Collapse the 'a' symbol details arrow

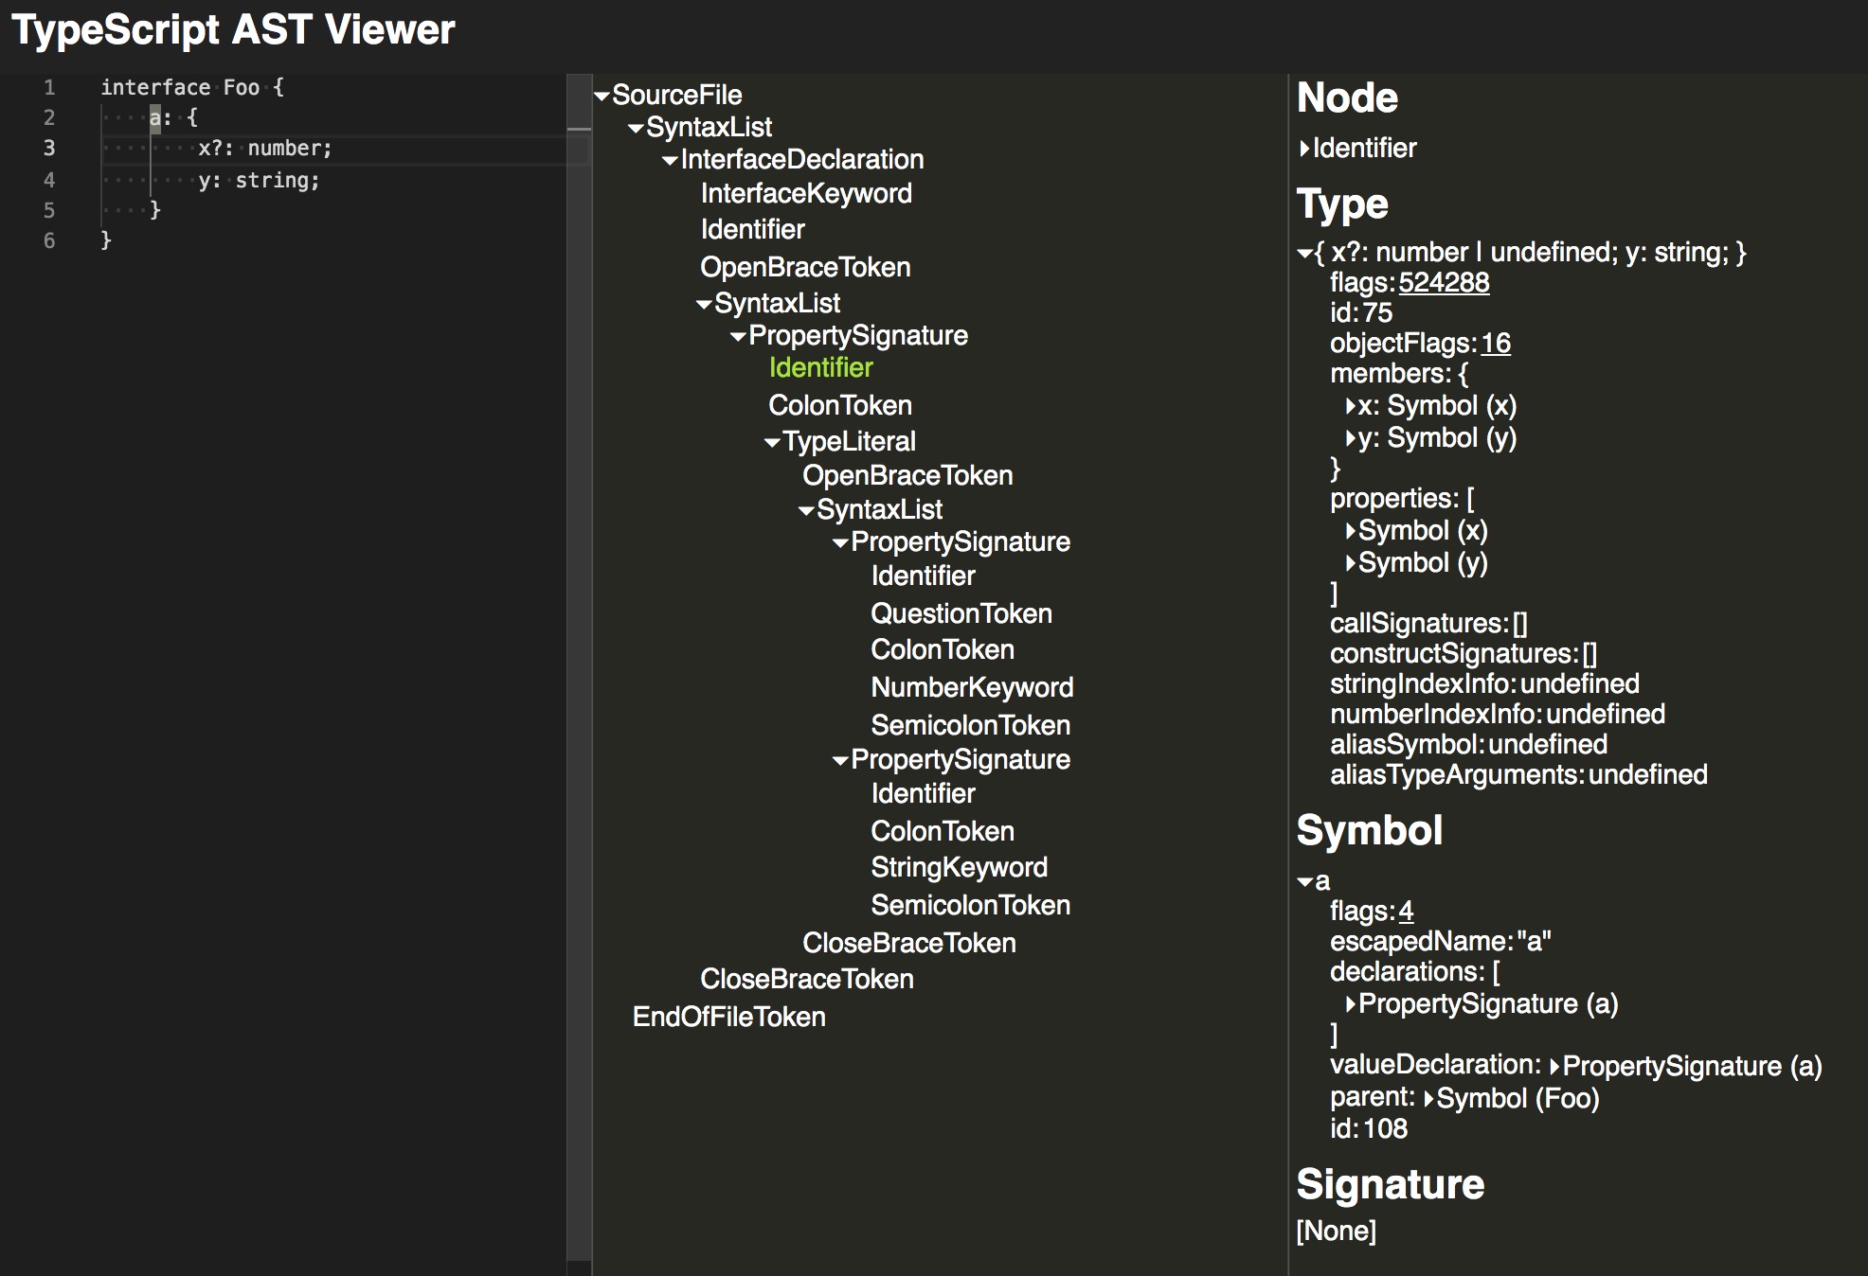point(1304,882)
